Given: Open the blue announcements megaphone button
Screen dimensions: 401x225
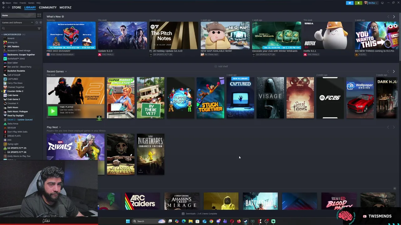Looking at the screenshot, I should tap(350, 3).
